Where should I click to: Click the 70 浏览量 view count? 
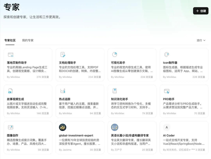(200, 113)
